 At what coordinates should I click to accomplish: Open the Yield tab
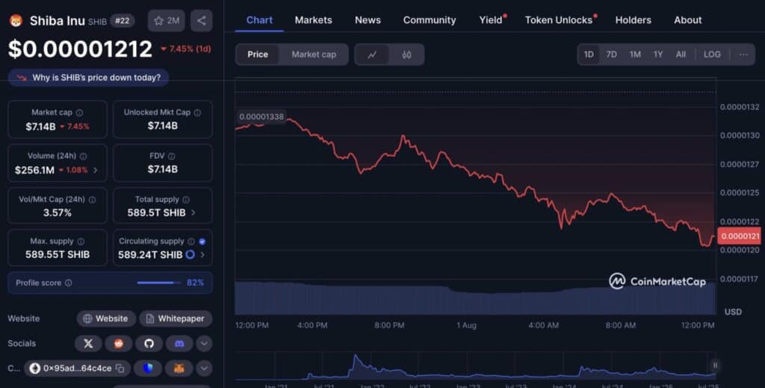coord(492,20)
